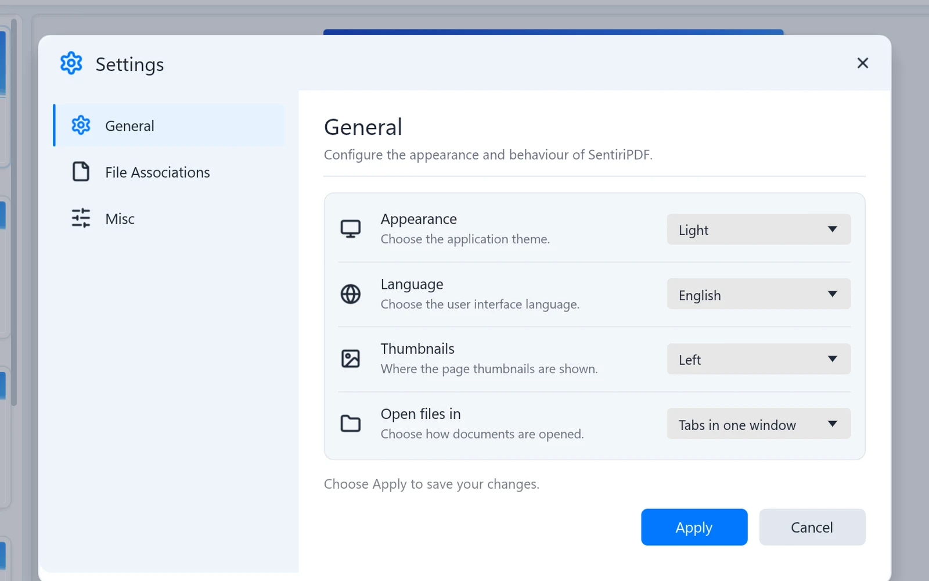Click 'Choose the application theme.' description
This screenshot has height=581, width=929.
[465, 239]
